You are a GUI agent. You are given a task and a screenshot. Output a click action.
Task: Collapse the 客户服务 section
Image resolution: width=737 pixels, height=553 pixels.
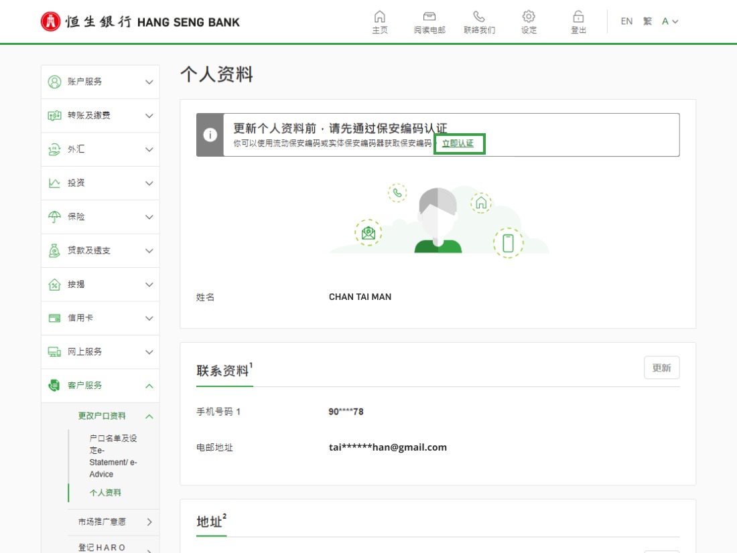[x=149, y=386]
